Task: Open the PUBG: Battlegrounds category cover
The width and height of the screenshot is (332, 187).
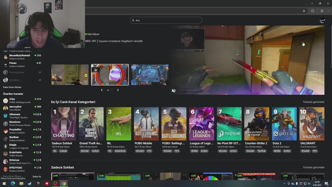Action: 174,124
